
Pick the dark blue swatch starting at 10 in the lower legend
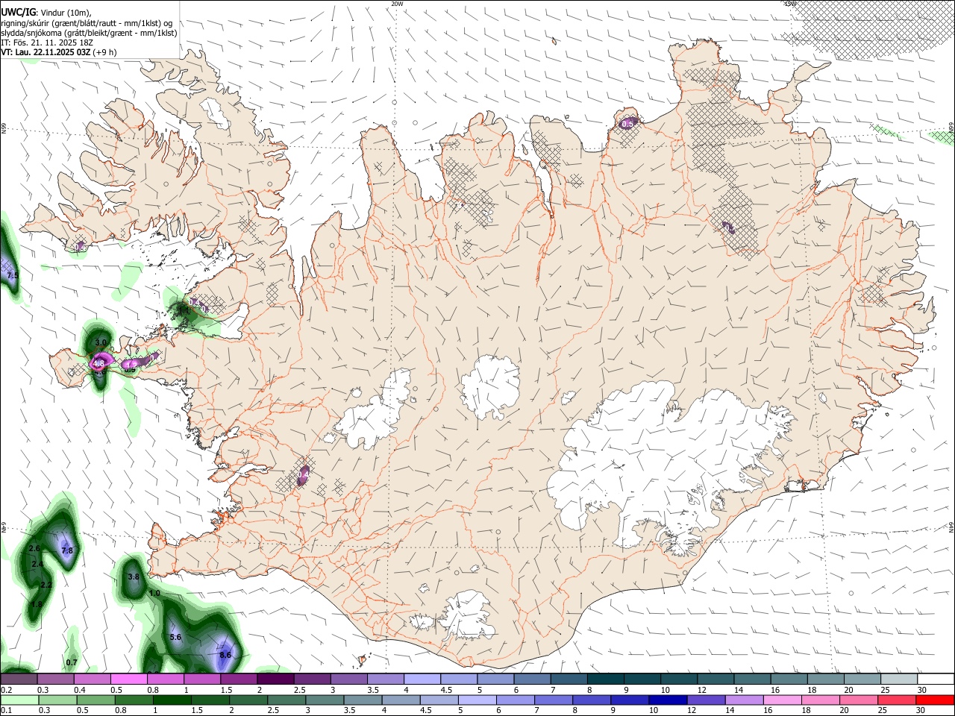[x=667, y=700]
